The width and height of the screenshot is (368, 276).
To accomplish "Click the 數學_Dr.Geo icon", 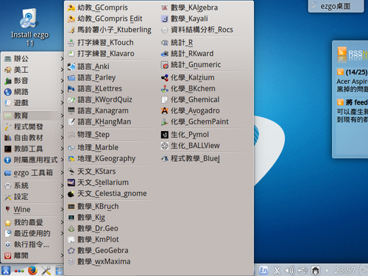I will [x=71, y=228].
